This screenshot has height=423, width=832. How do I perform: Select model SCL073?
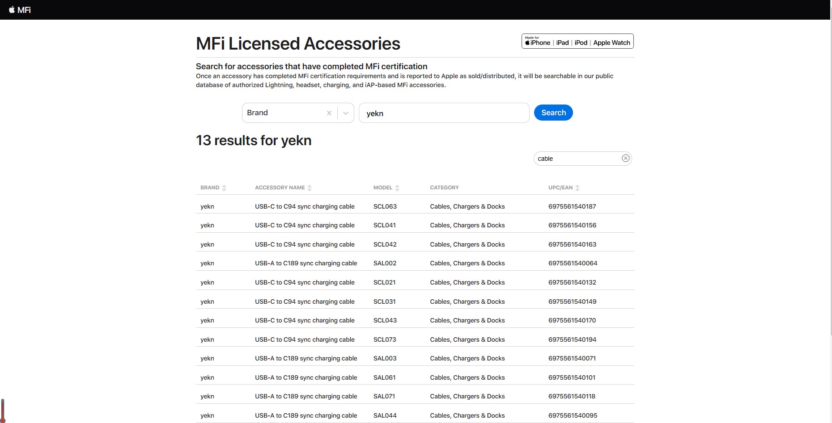385,339
